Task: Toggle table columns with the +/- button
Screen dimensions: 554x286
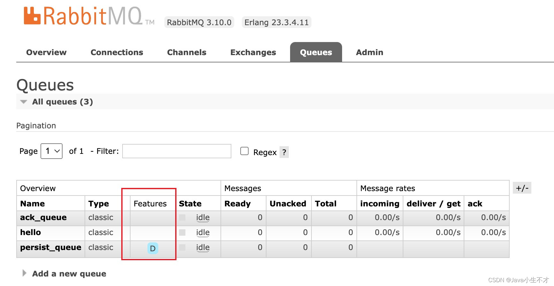Action: pos(522,188)
